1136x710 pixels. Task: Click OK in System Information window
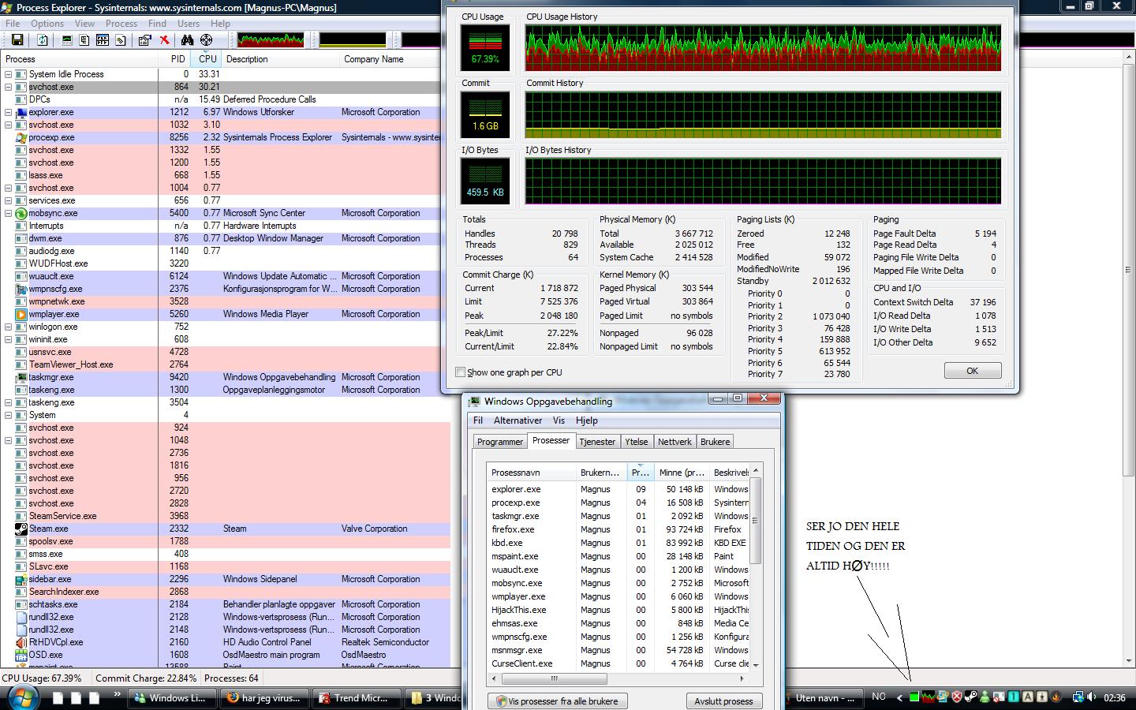(x=973, y=371)
